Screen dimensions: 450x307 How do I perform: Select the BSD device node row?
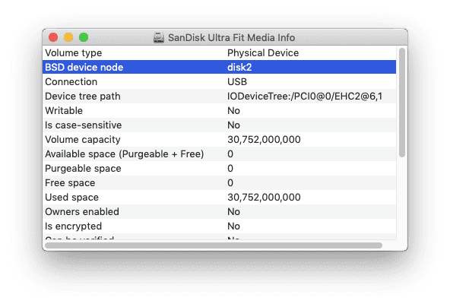(x=219, y=67)
